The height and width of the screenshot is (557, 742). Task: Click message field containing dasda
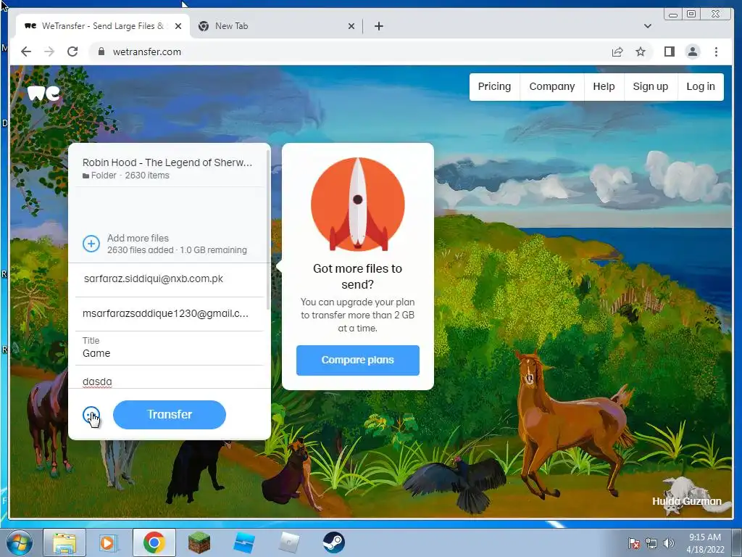pyautogui.click(x=169, y=379)
